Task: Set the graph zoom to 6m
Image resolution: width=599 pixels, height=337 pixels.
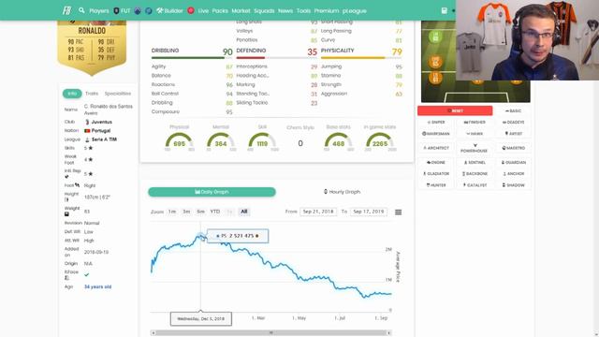Action: pyautogui.click(x=200, y=212)
